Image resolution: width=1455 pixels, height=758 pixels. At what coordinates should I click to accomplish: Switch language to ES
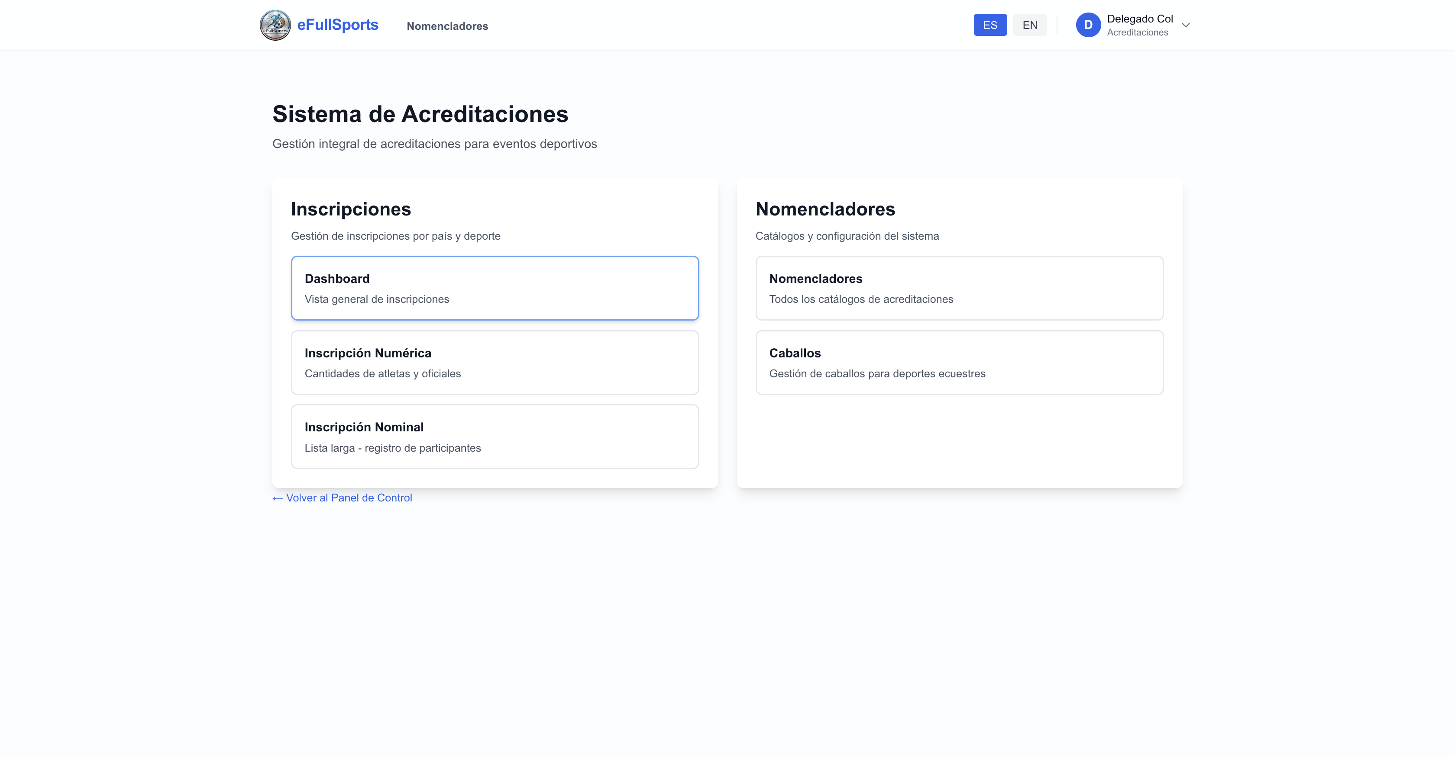[x=989, y=25]
